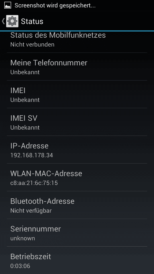Open the 'Screenshot wird gespeichert...' notification text

(55, 5)
